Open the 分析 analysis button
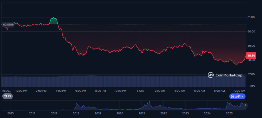 (238, 96)
